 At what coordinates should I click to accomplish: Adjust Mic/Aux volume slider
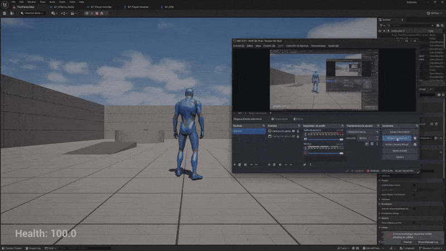326,153
